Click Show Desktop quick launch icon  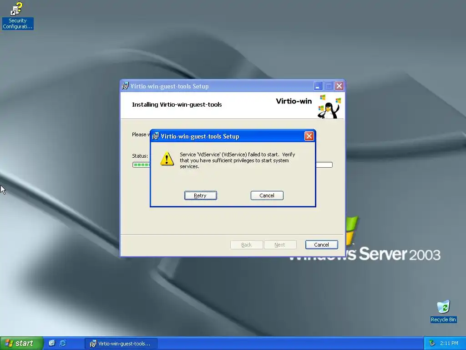52,343
